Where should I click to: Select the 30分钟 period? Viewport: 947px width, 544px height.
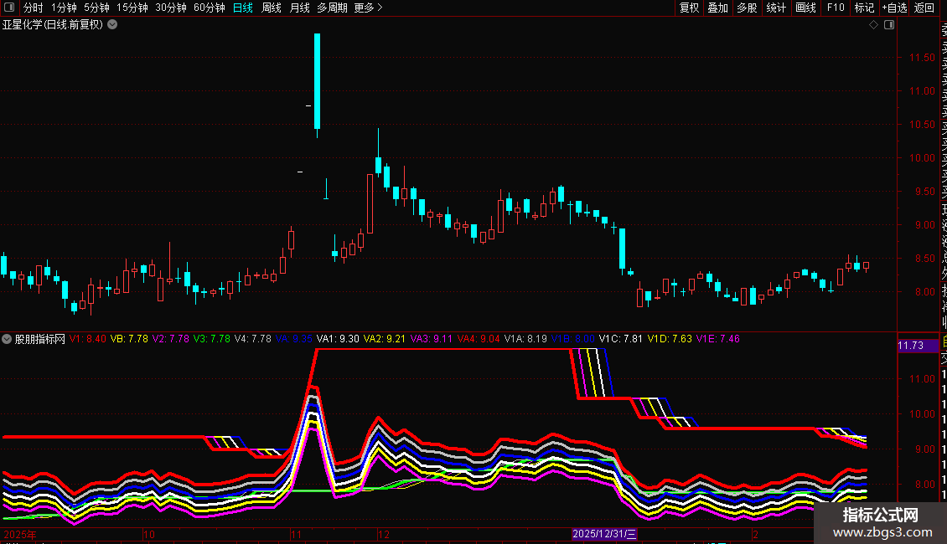pos(171,8)
